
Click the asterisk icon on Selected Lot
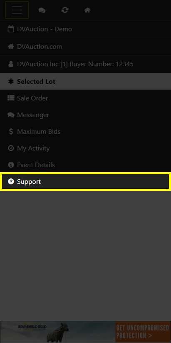11,81
